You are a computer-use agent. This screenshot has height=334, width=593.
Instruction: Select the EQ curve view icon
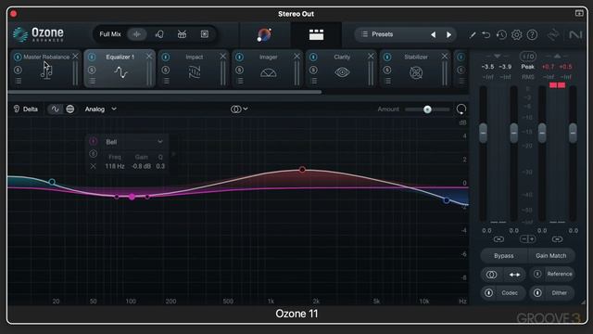click(x=56, y=109)
